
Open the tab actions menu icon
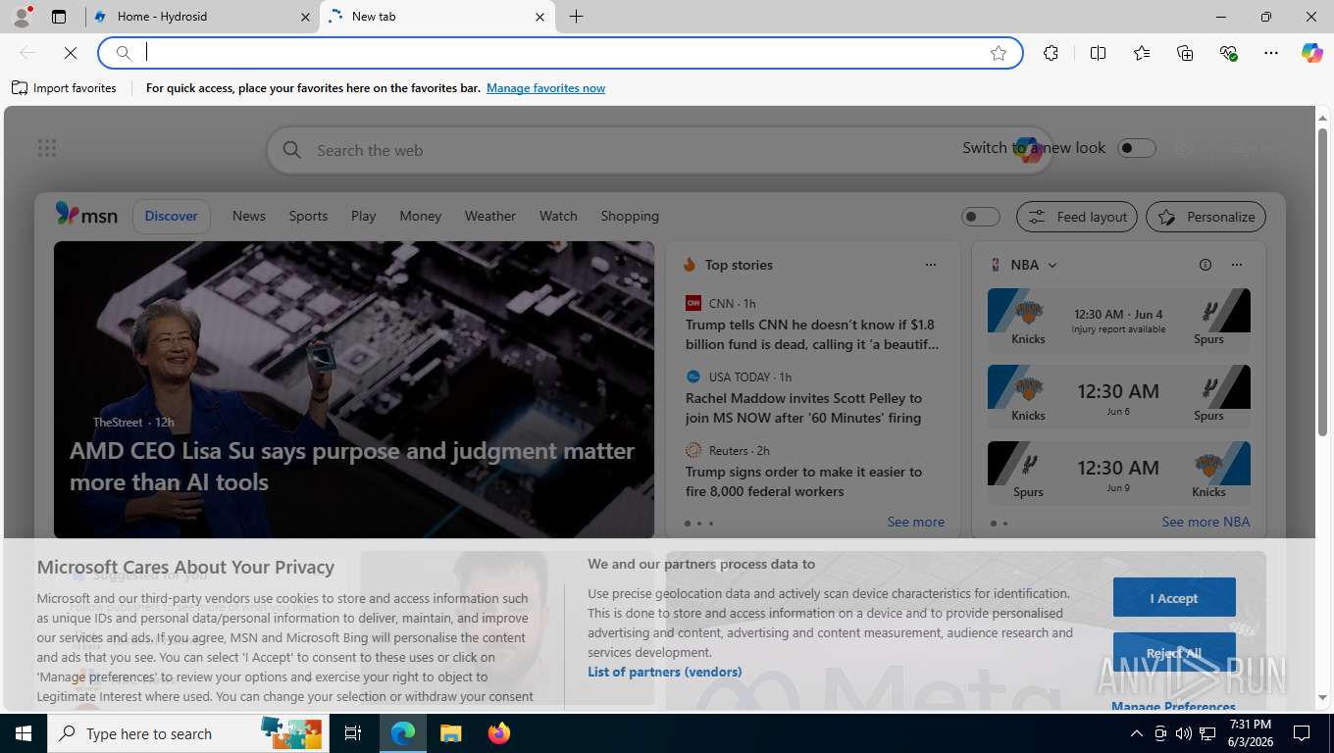click(x=59, y=17)
